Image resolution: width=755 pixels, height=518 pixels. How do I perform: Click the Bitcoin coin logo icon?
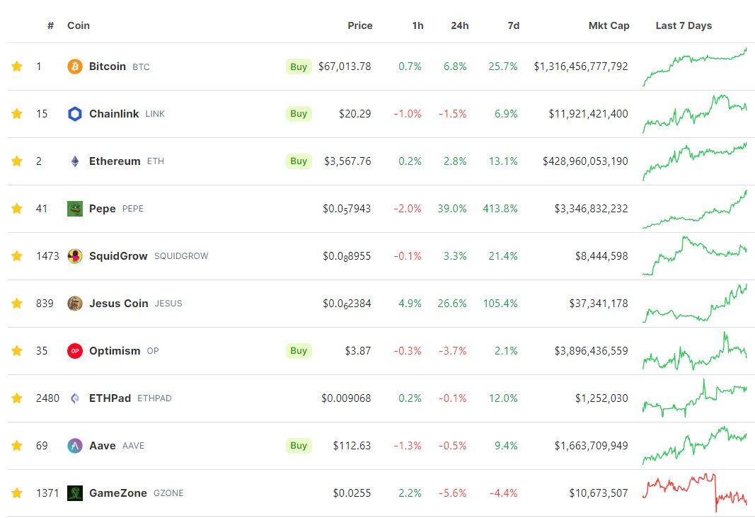(74, 67)
